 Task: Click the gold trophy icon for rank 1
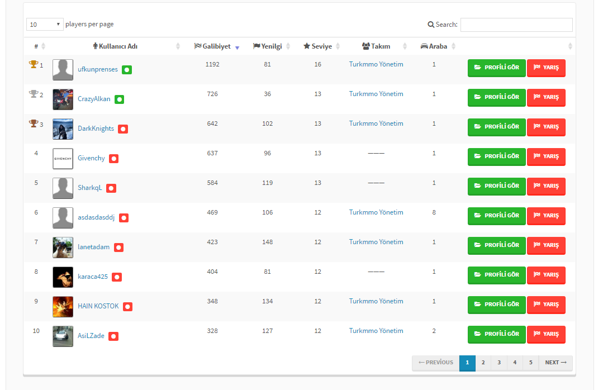(x=34, y=64)
